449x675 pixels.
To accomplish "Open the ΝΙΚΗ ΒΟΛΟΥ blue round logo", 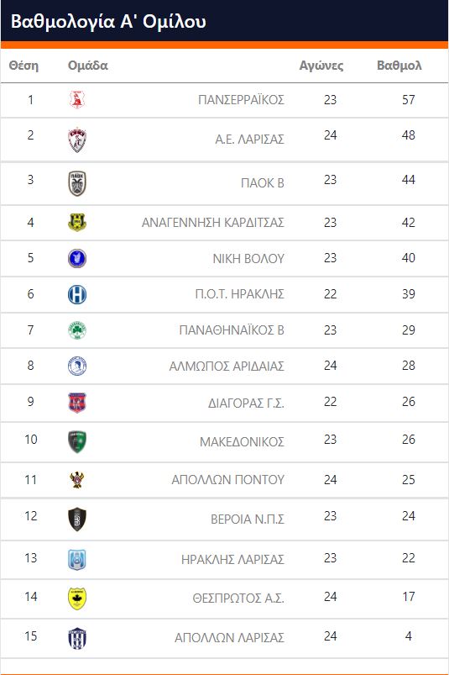I will point(77,259).
